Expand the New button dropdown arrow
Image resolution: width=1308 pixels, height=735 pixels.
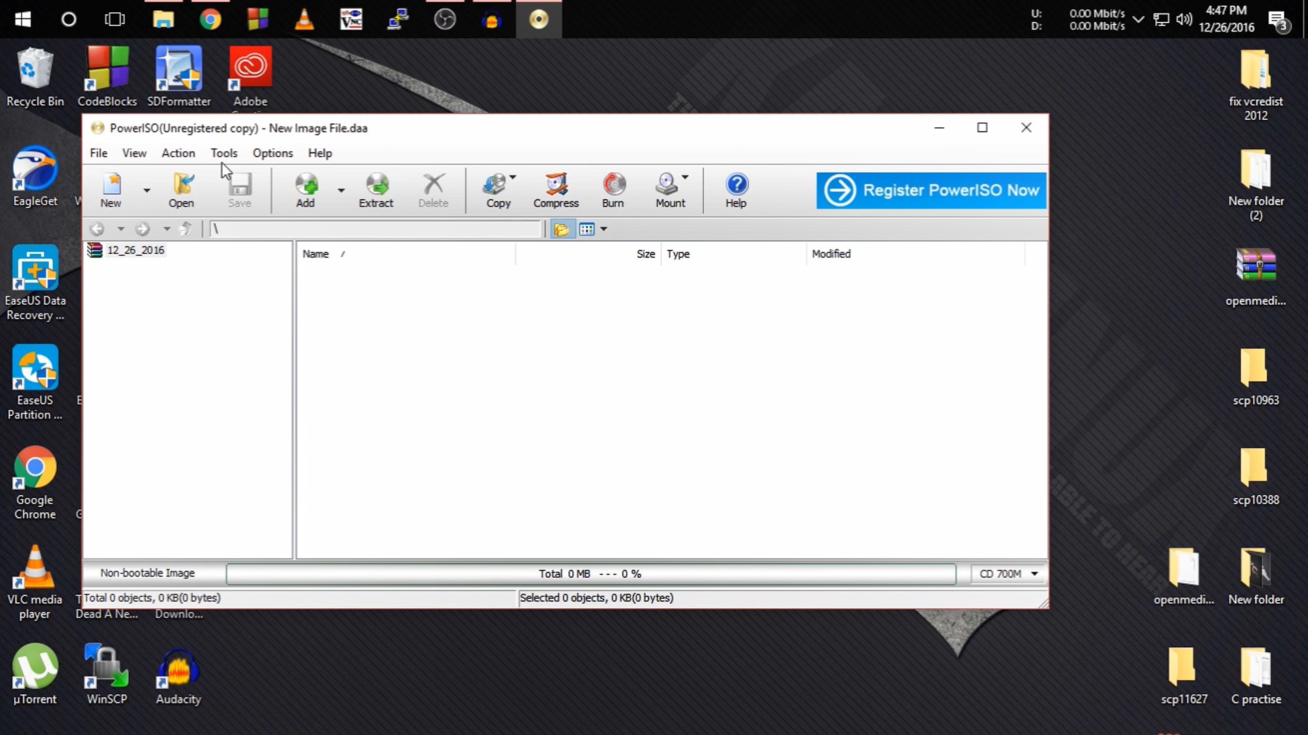point(146,191)
